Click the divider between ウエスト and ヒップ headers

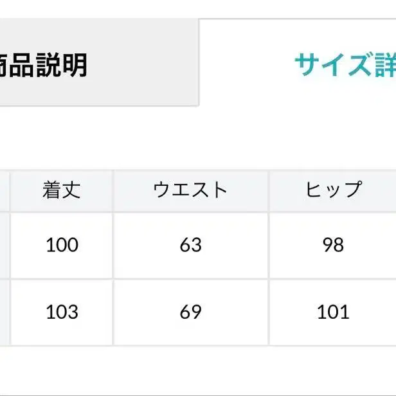269,191
